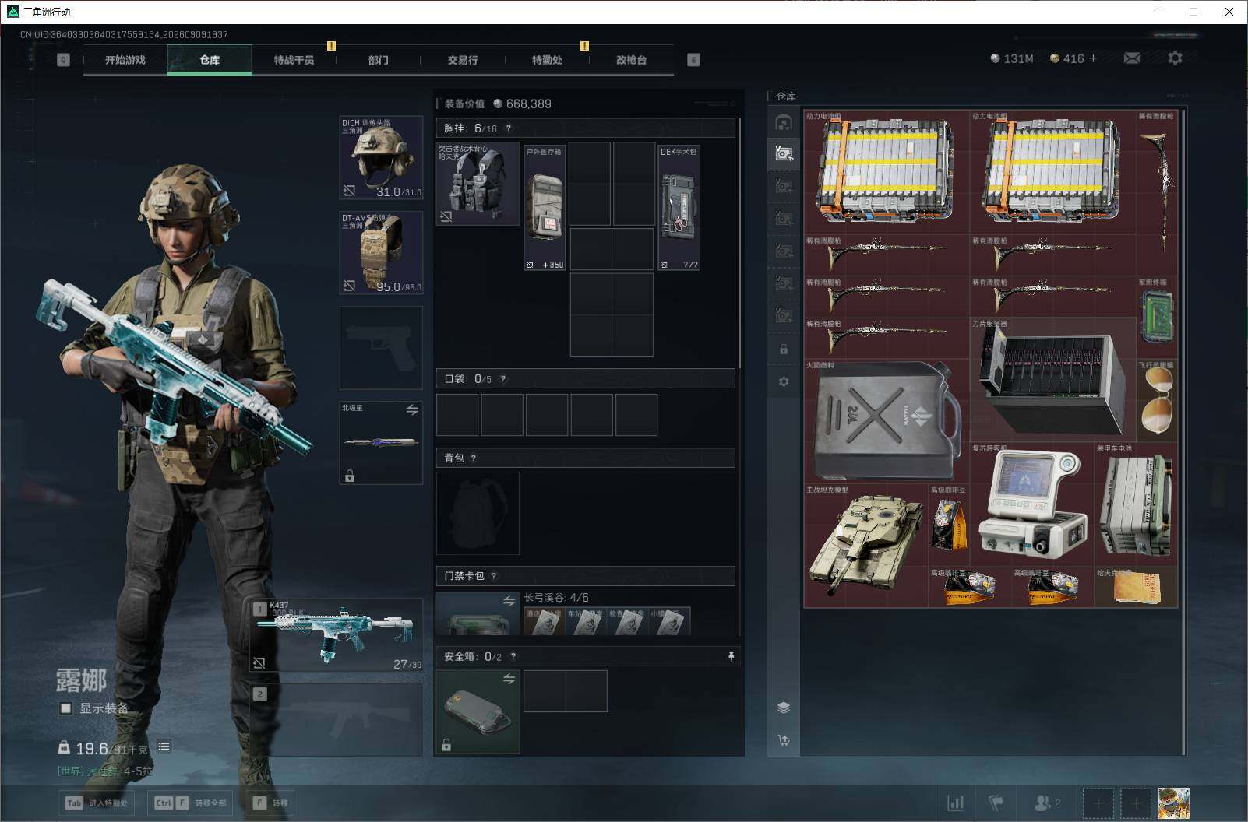Open the main stash tab in the 仓库 sidebar
The height and width of the screenshot is (822, 1248).
point(784,122)
